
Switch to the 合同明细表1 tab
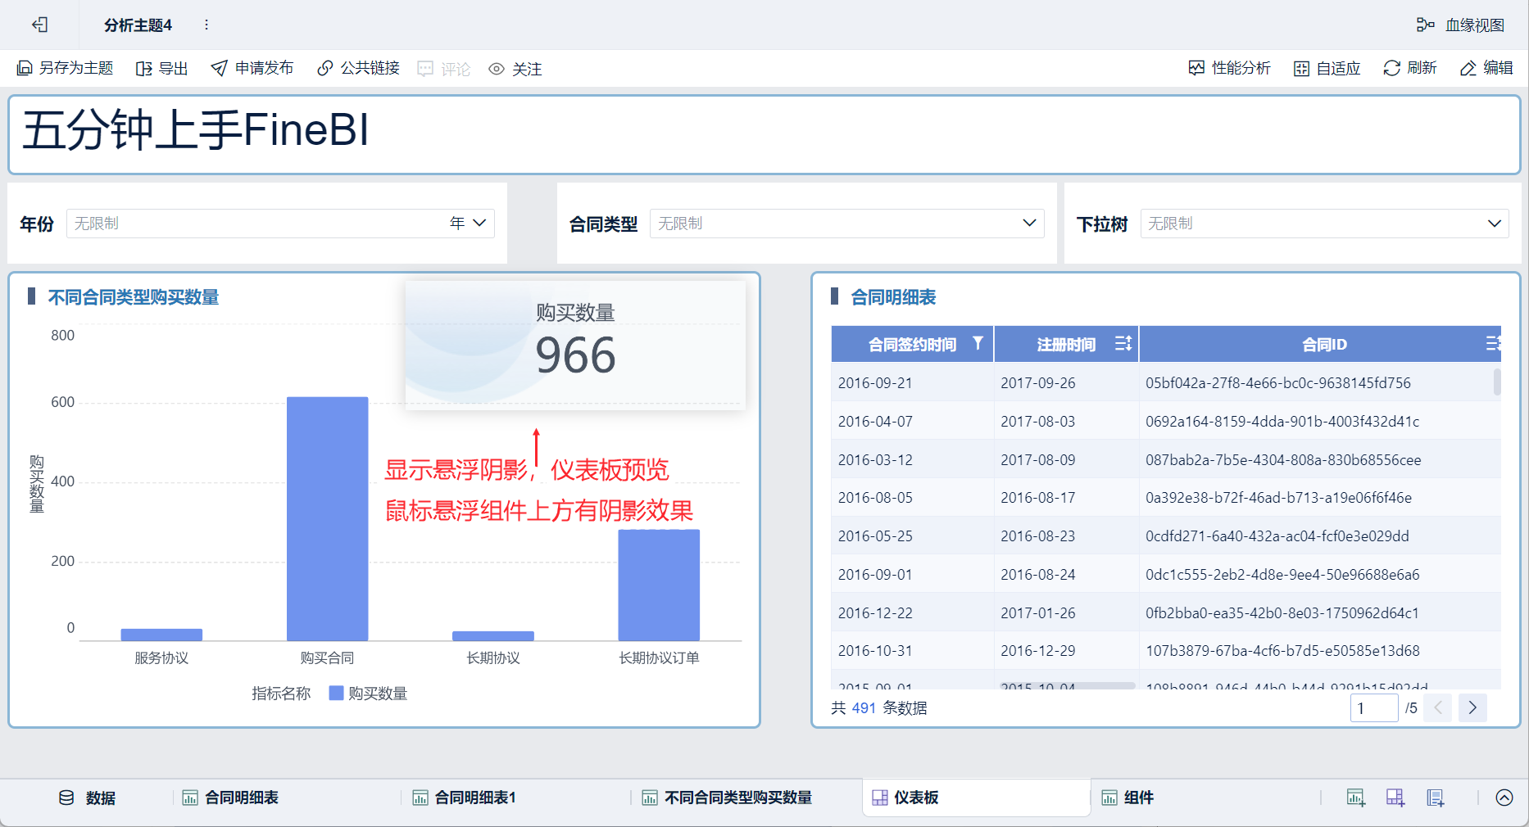pyautogui.click(x=465, y=798)
